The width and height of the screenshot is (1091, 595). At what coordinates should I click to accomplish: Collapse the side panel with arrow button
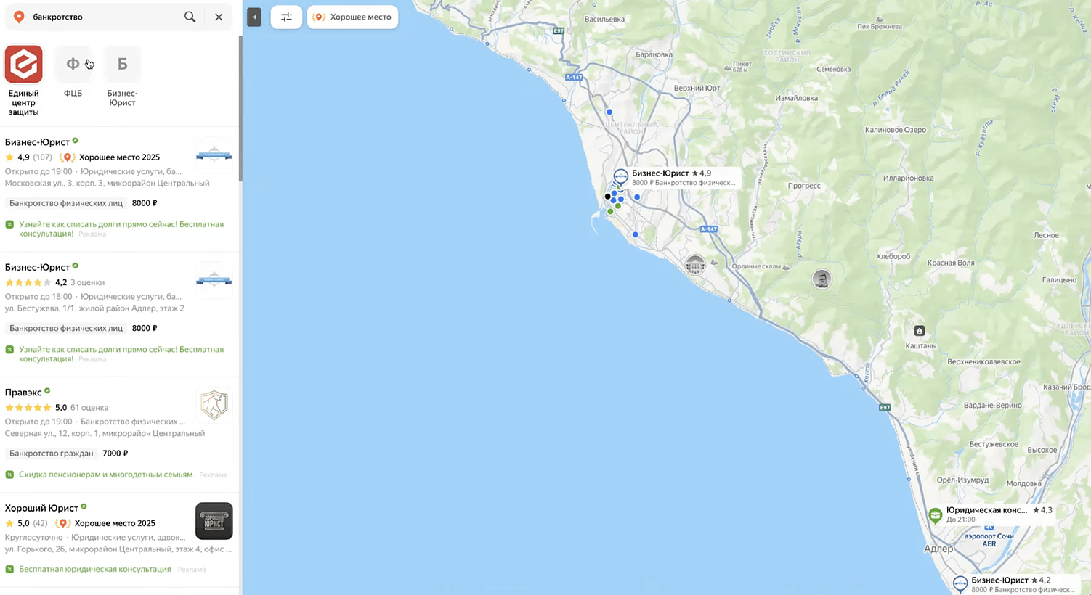click(254, 17)
